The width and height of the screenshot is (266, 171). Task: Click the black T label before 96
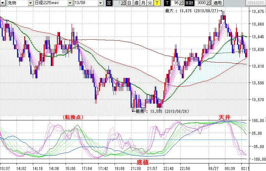pos(167,3)
